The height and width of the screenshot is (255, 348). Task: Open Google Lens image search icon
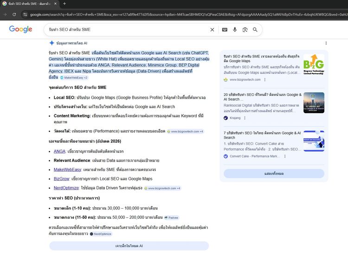click(245, 30)
